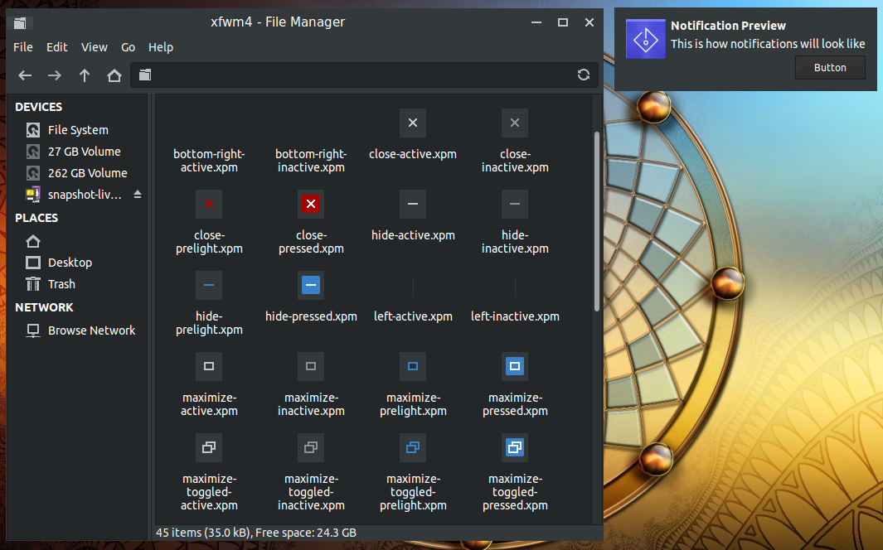Open the Help menu
The width and height of the screenshot is (883, 550).
pos(161,47)
